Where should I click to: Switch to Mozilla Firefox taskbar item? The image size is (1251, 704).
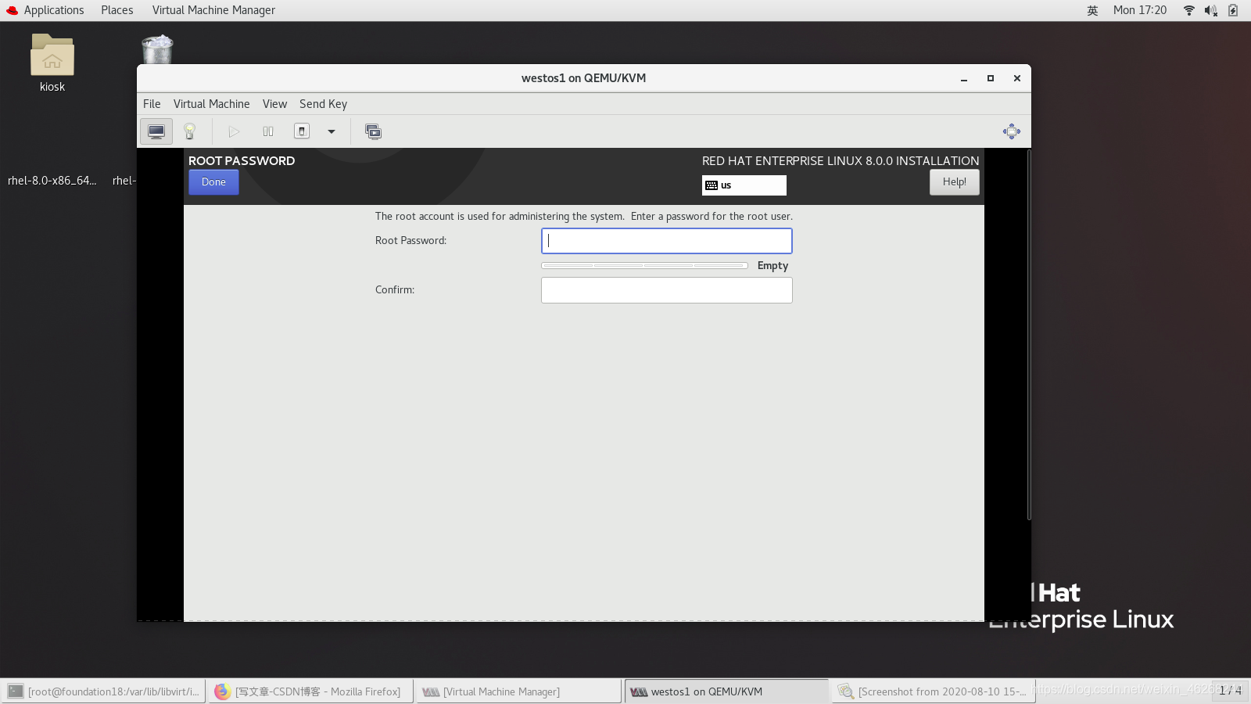(x=310, y=691)
